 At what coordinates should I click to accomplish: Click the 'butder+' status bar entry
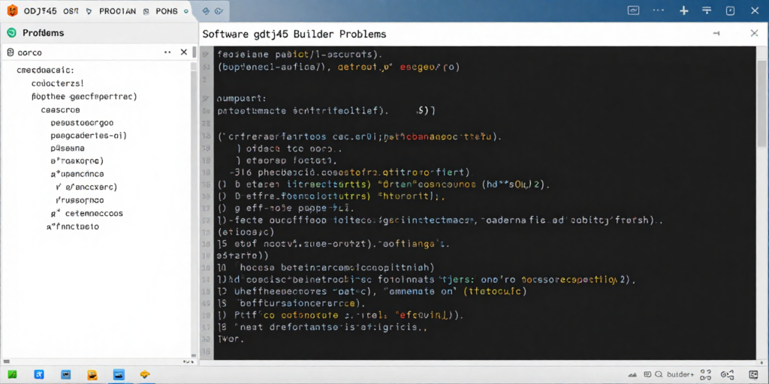pyautogui.click(x=680, y=375)
